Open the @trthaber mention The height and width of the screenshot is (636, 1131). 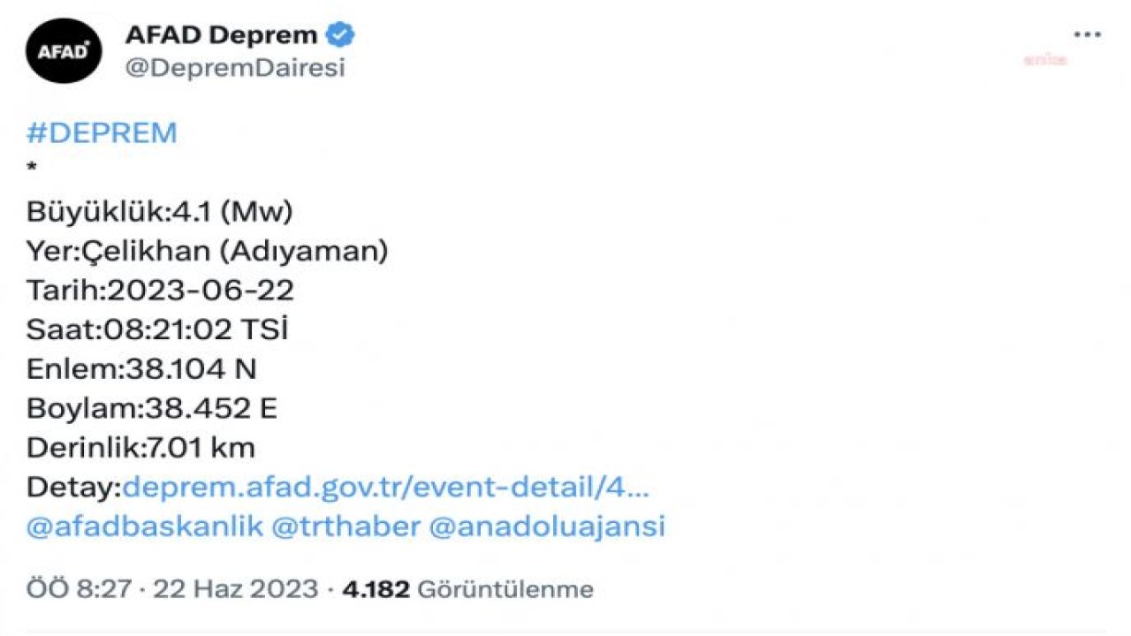346,527
